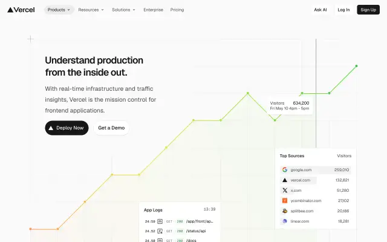Viewport: 387px width, 242px height.
Task: Click the 18,281 visitors value
Action: [x=343, y=221]
